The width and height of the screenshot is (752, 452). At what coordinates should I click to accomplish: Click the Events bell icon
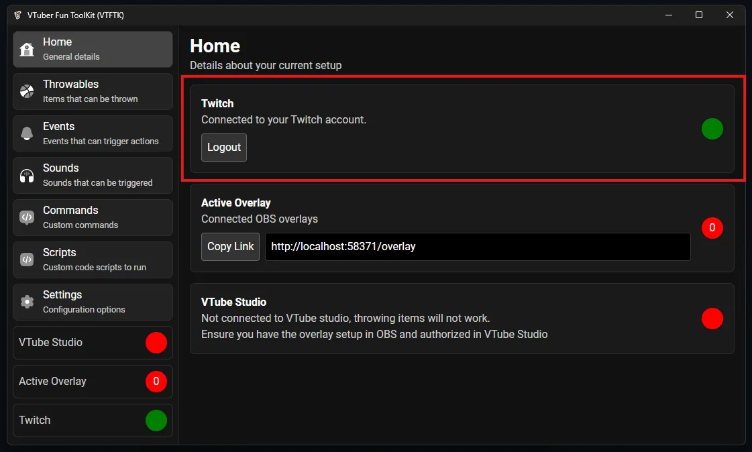[x=27, y=133]
